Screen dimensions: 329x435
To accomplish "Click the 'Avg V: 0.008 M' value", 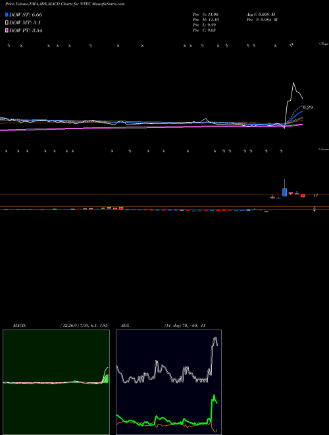I will (261, 14).
